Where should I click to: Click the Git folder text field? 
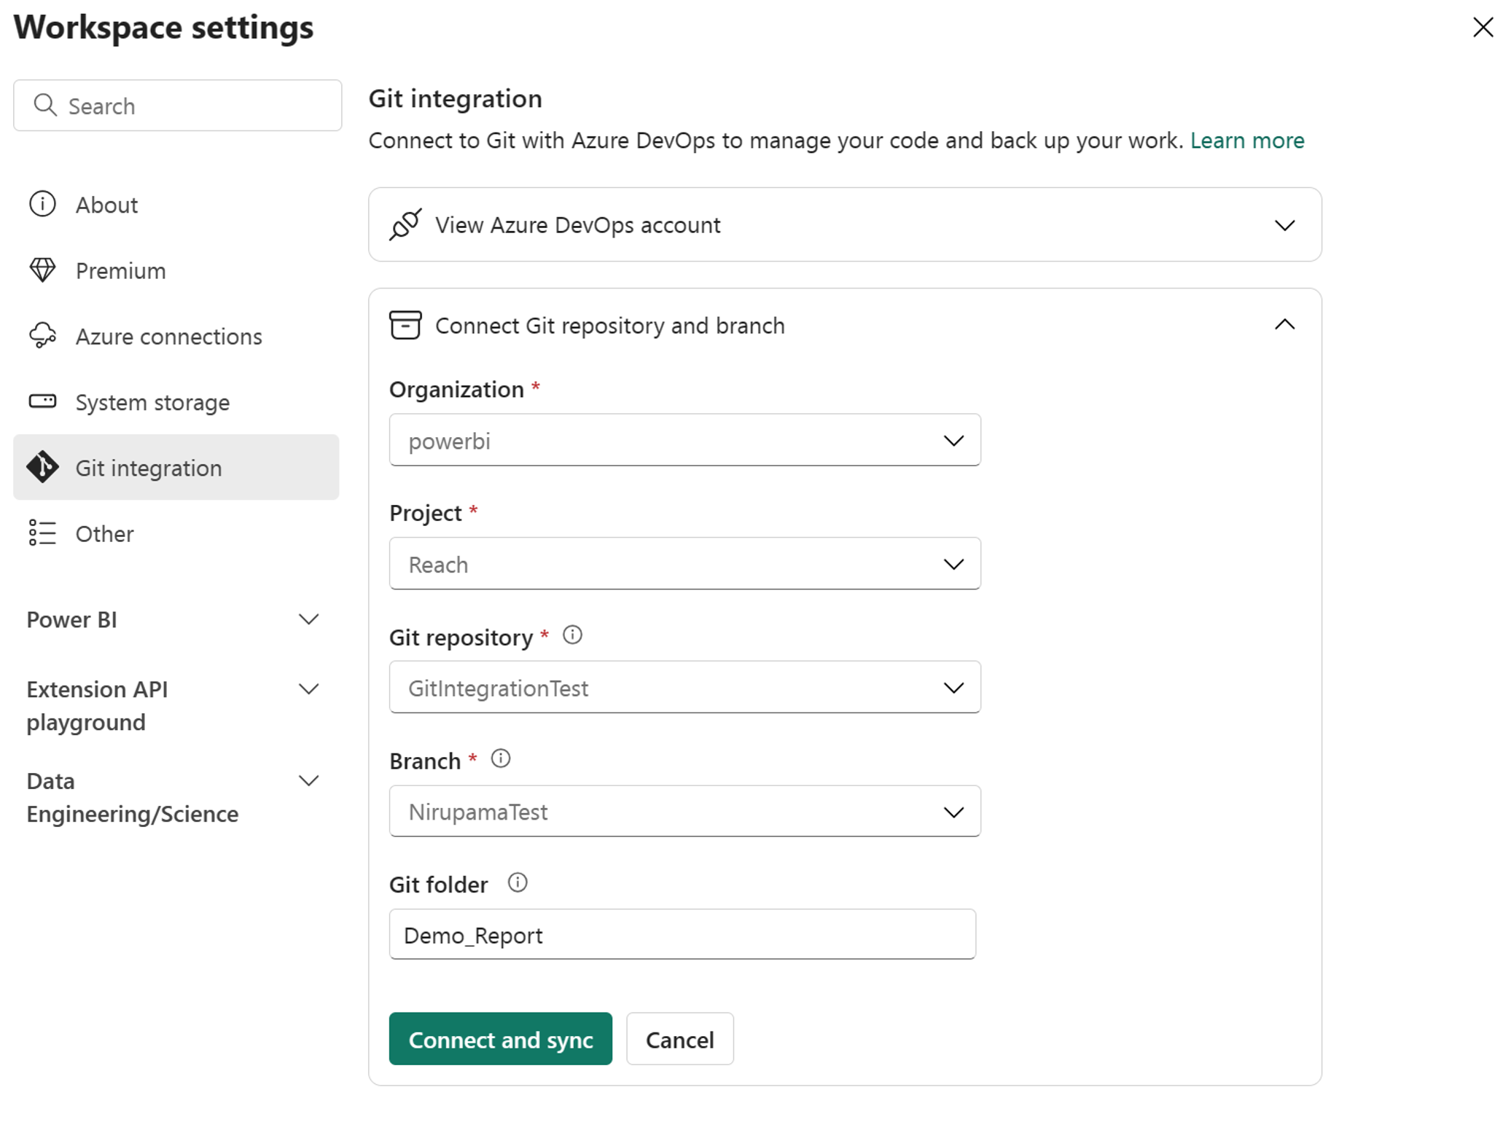point(682,935)
